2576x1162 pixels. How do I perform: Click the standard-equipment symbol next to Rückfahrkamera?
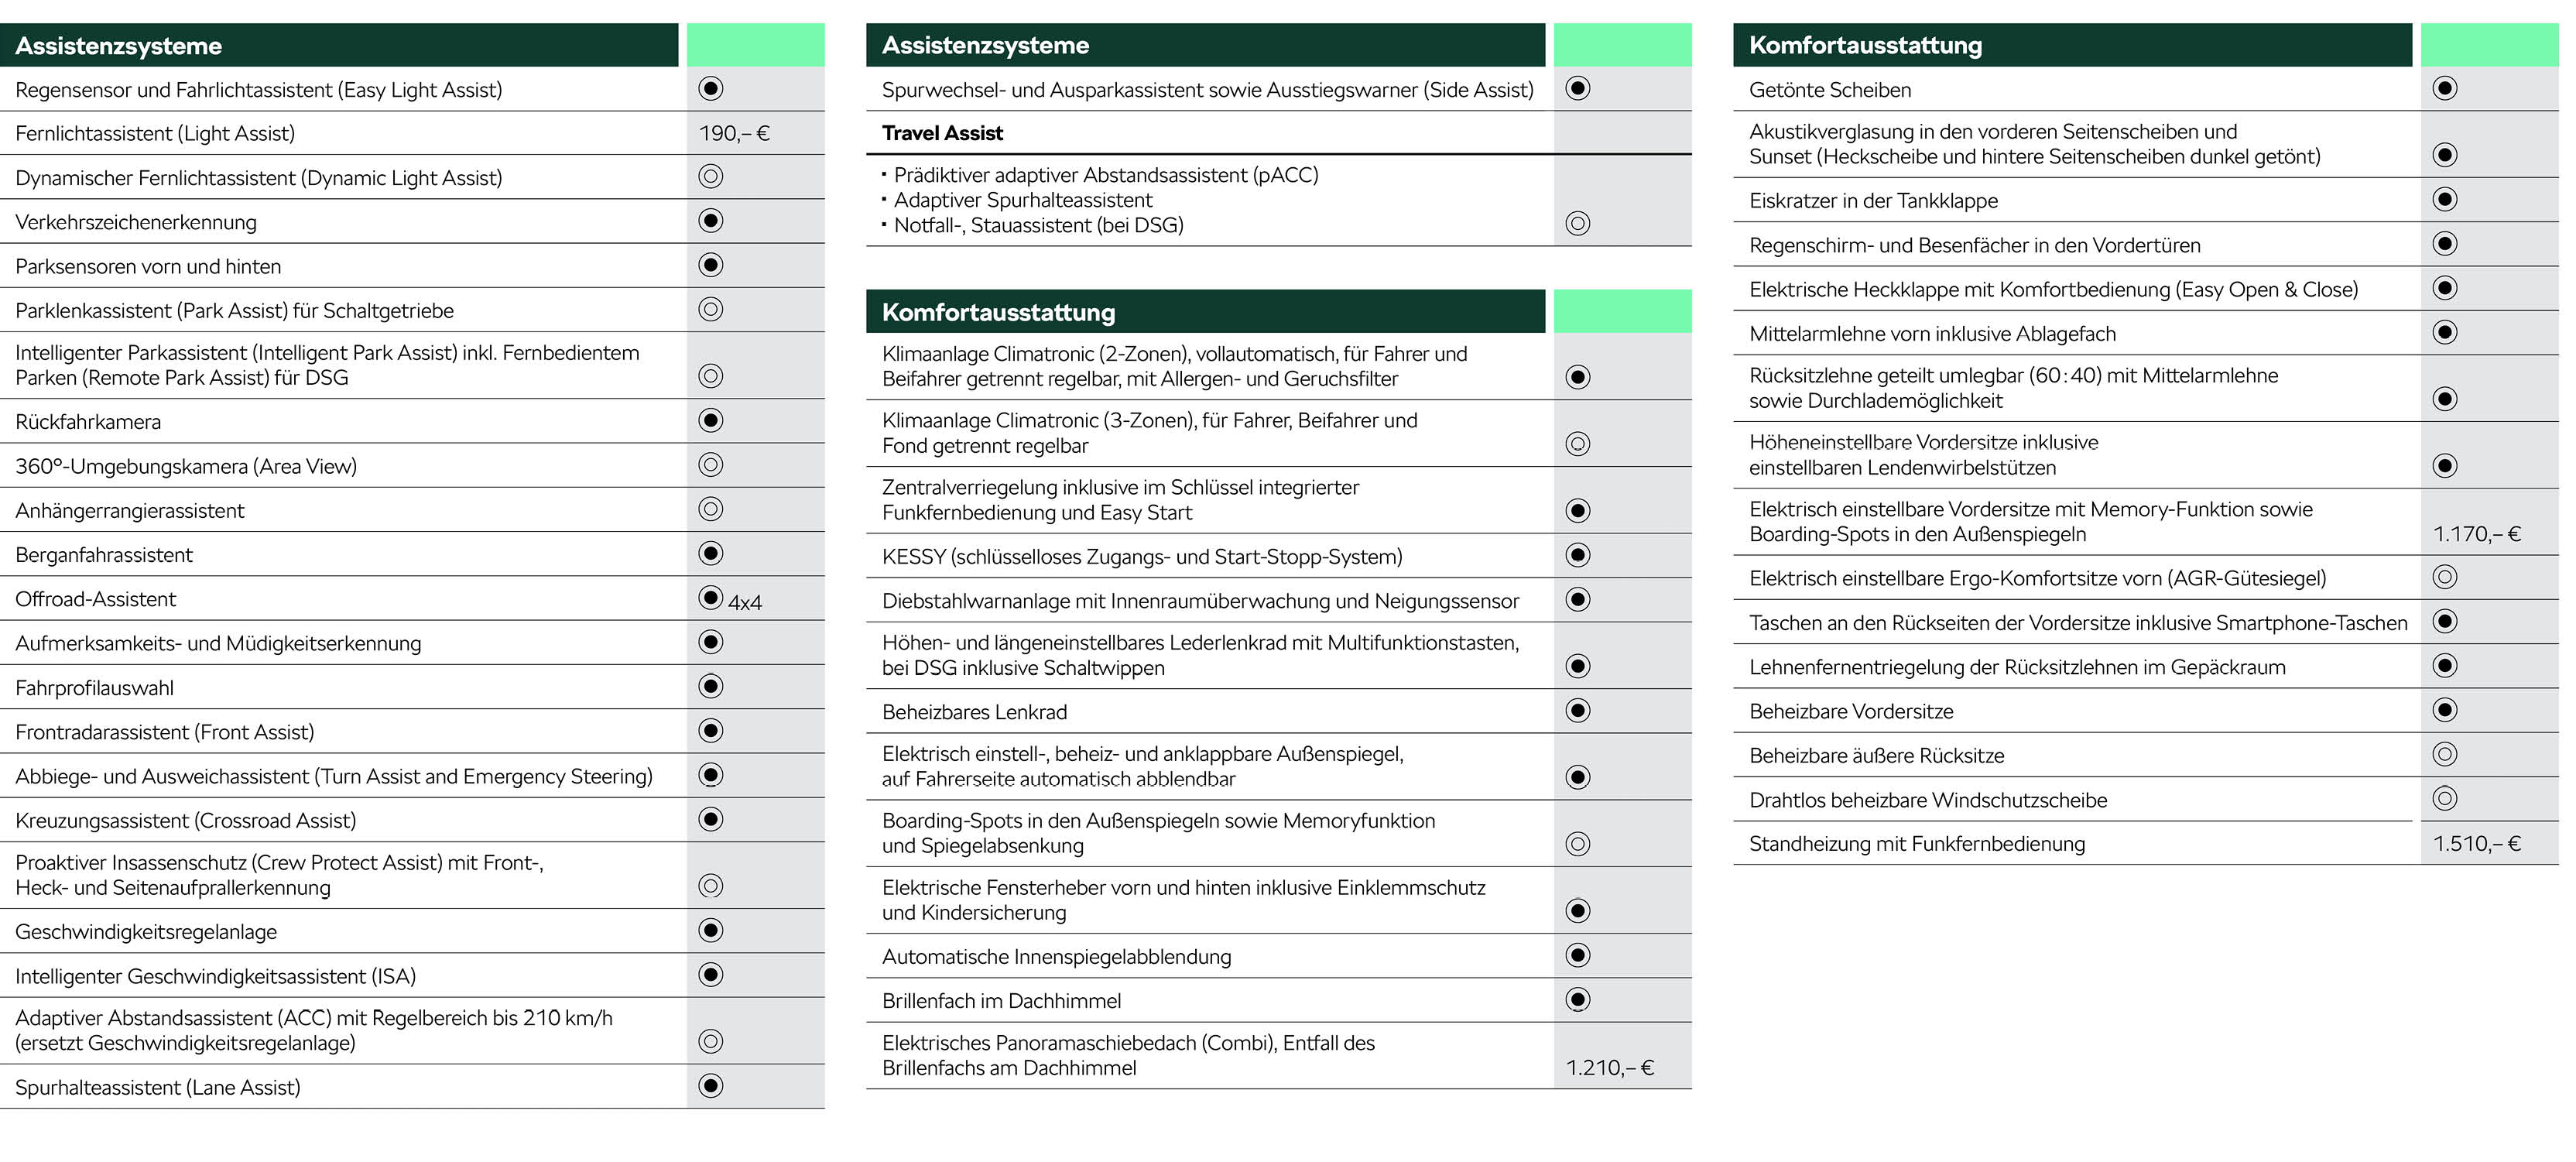710,420
